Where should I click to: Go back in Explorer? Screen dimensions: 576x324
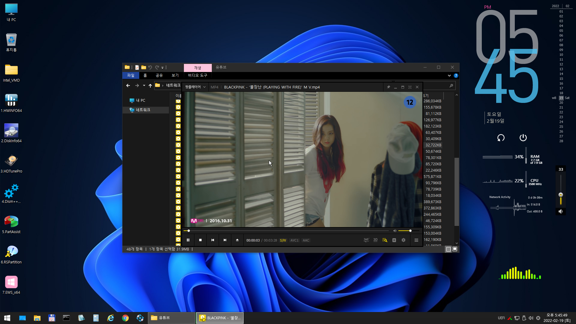click(x=128, y=85)
